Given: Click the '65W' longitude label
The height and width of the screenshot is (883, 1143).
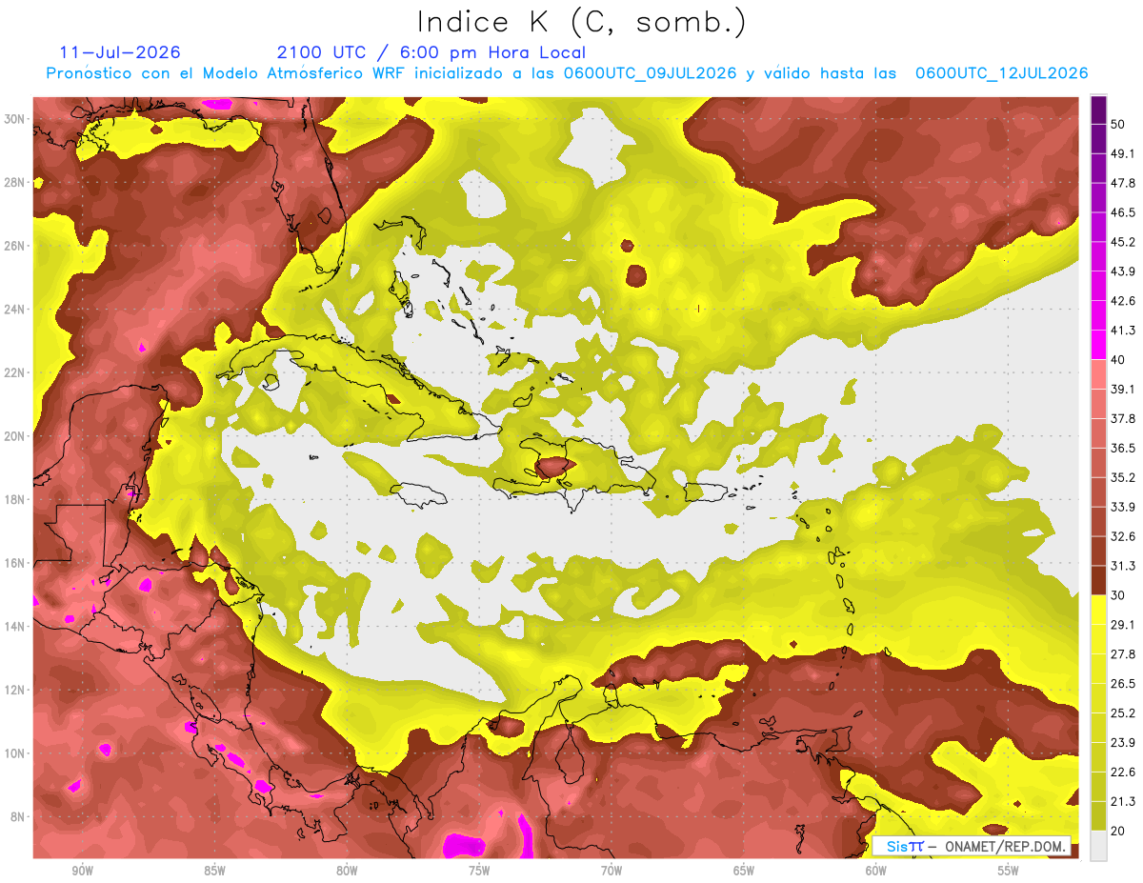Looking at the screenshot, I should 744,871.
